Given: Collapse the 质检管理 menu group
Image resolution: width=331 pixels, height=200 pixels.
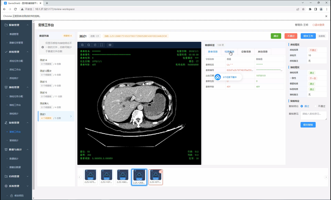Looking at the screenshot, I should click(x=27, y=52).
